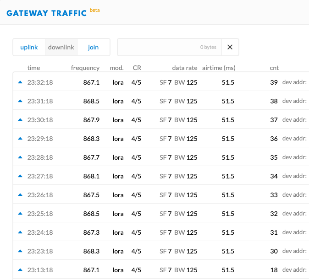Click uplink arrow icon for 23:29:18 packet
The width and height of the screenshot is (309, 280).
click(20, 139)
